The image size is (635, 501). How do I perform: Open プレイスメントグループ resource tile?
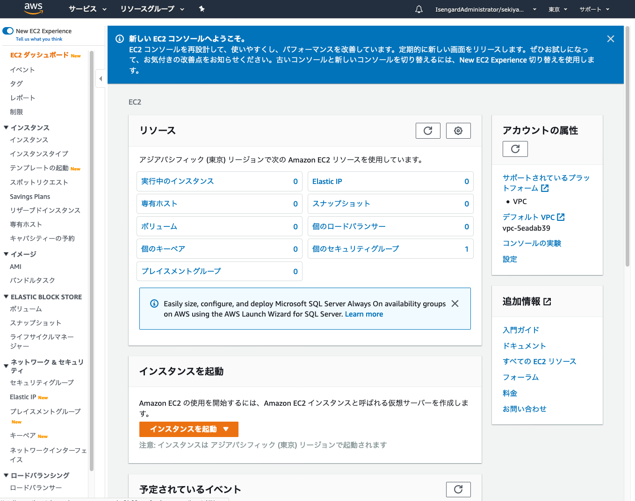219,271
